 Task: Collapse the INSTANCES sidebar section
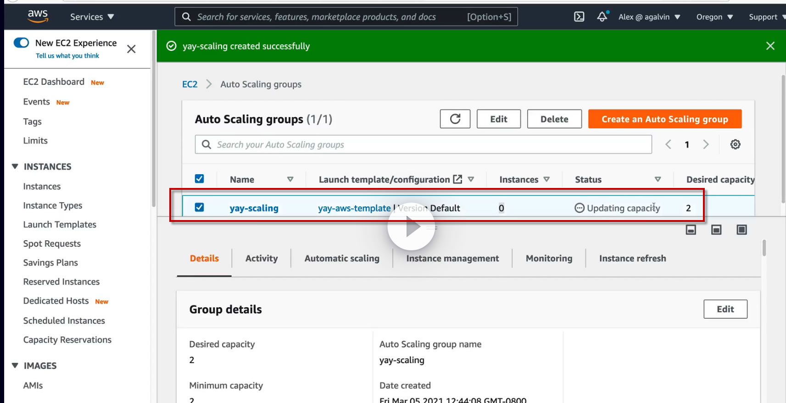[15, 166]
